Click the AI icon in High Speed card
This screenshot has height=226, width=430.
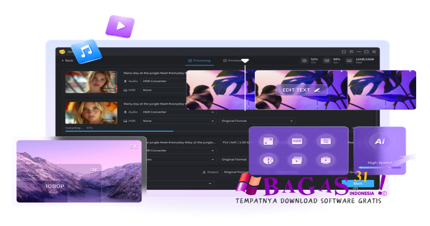[380, 141]
